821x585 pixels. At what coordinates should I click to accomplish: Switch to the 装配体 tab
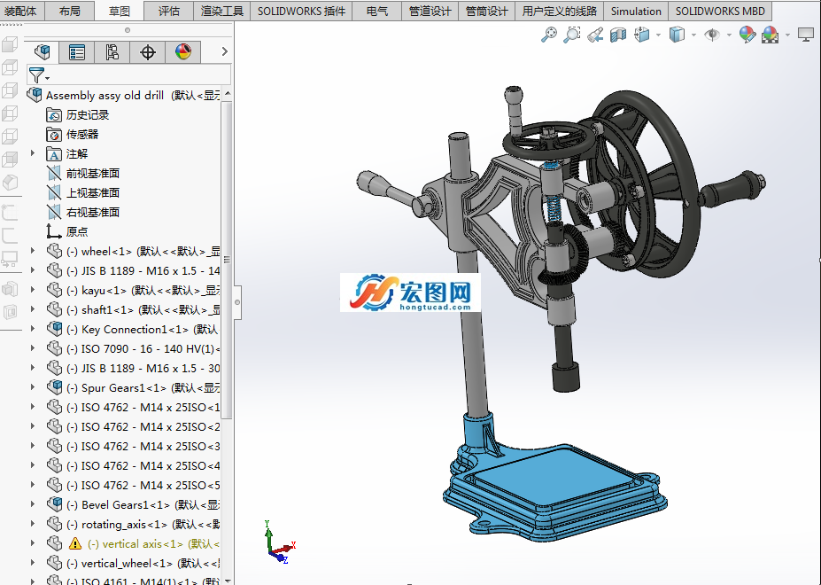point(21,11)
